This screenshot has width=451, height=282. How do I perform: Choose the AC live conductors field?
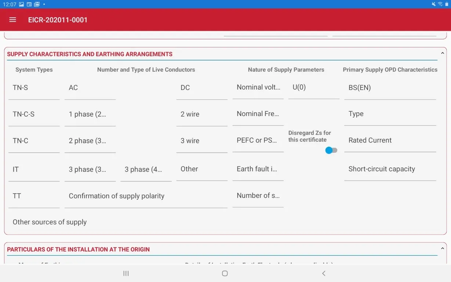pyautogui.click(x=90, y=88)
